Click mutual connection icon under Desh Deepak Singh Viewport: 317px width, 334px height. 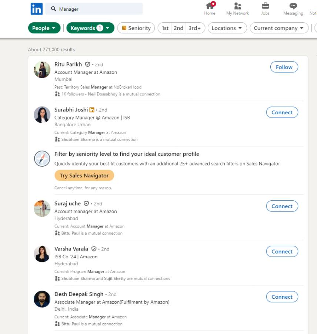pos(57,324)
